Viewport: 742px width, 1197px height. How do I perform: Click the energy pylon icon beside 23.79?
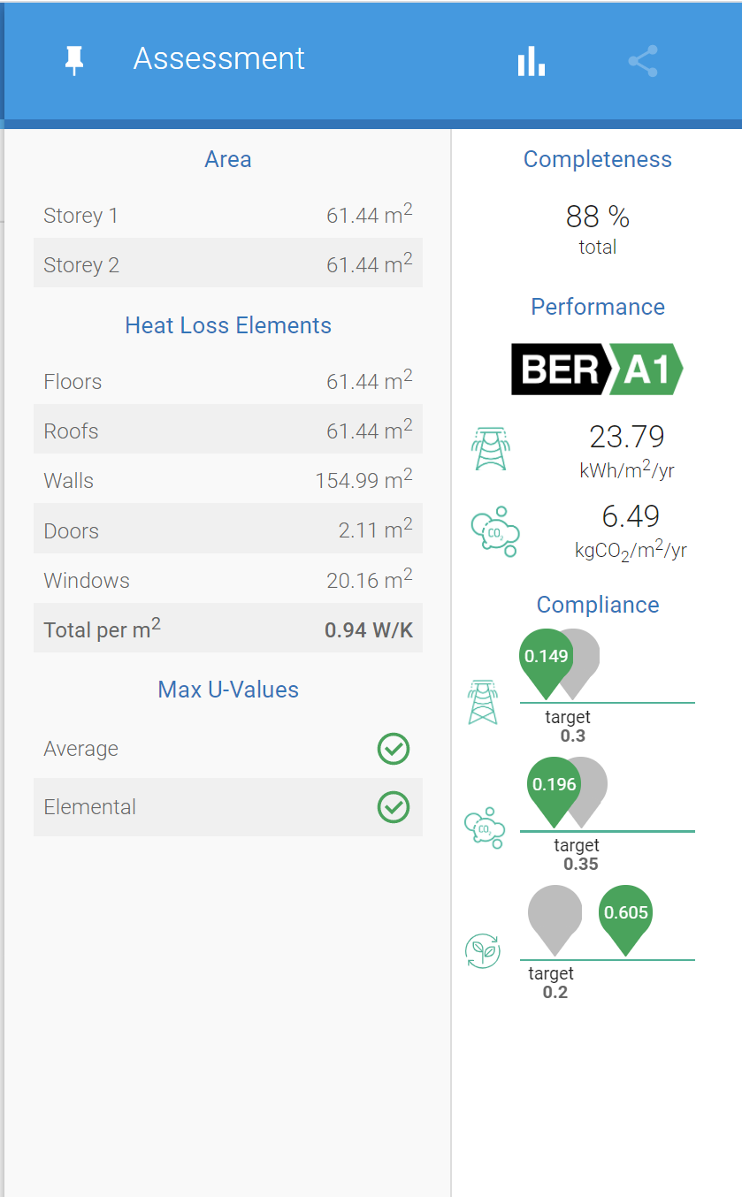pos(489,448)
